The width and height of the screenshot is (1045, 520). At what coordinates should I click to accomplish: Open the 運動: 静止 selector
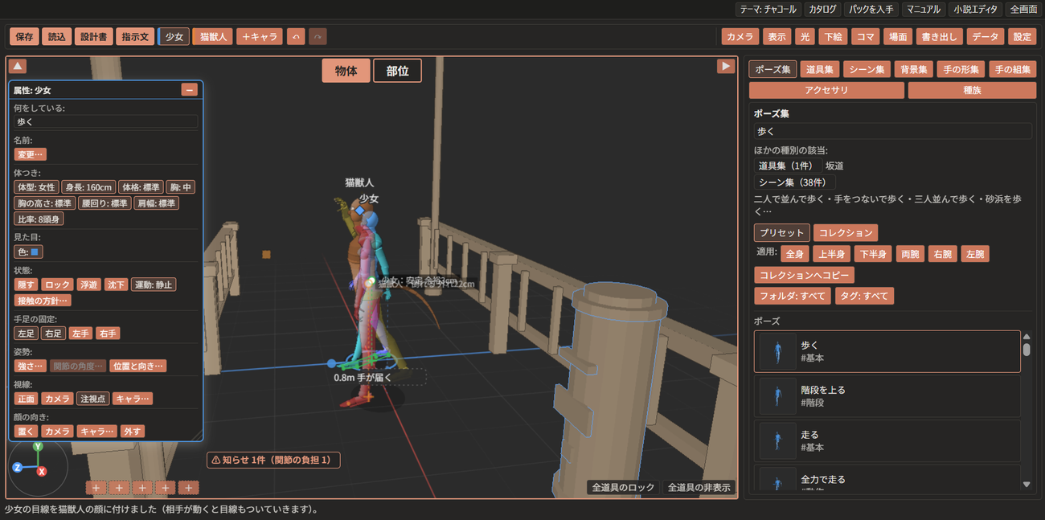point(154,285)
